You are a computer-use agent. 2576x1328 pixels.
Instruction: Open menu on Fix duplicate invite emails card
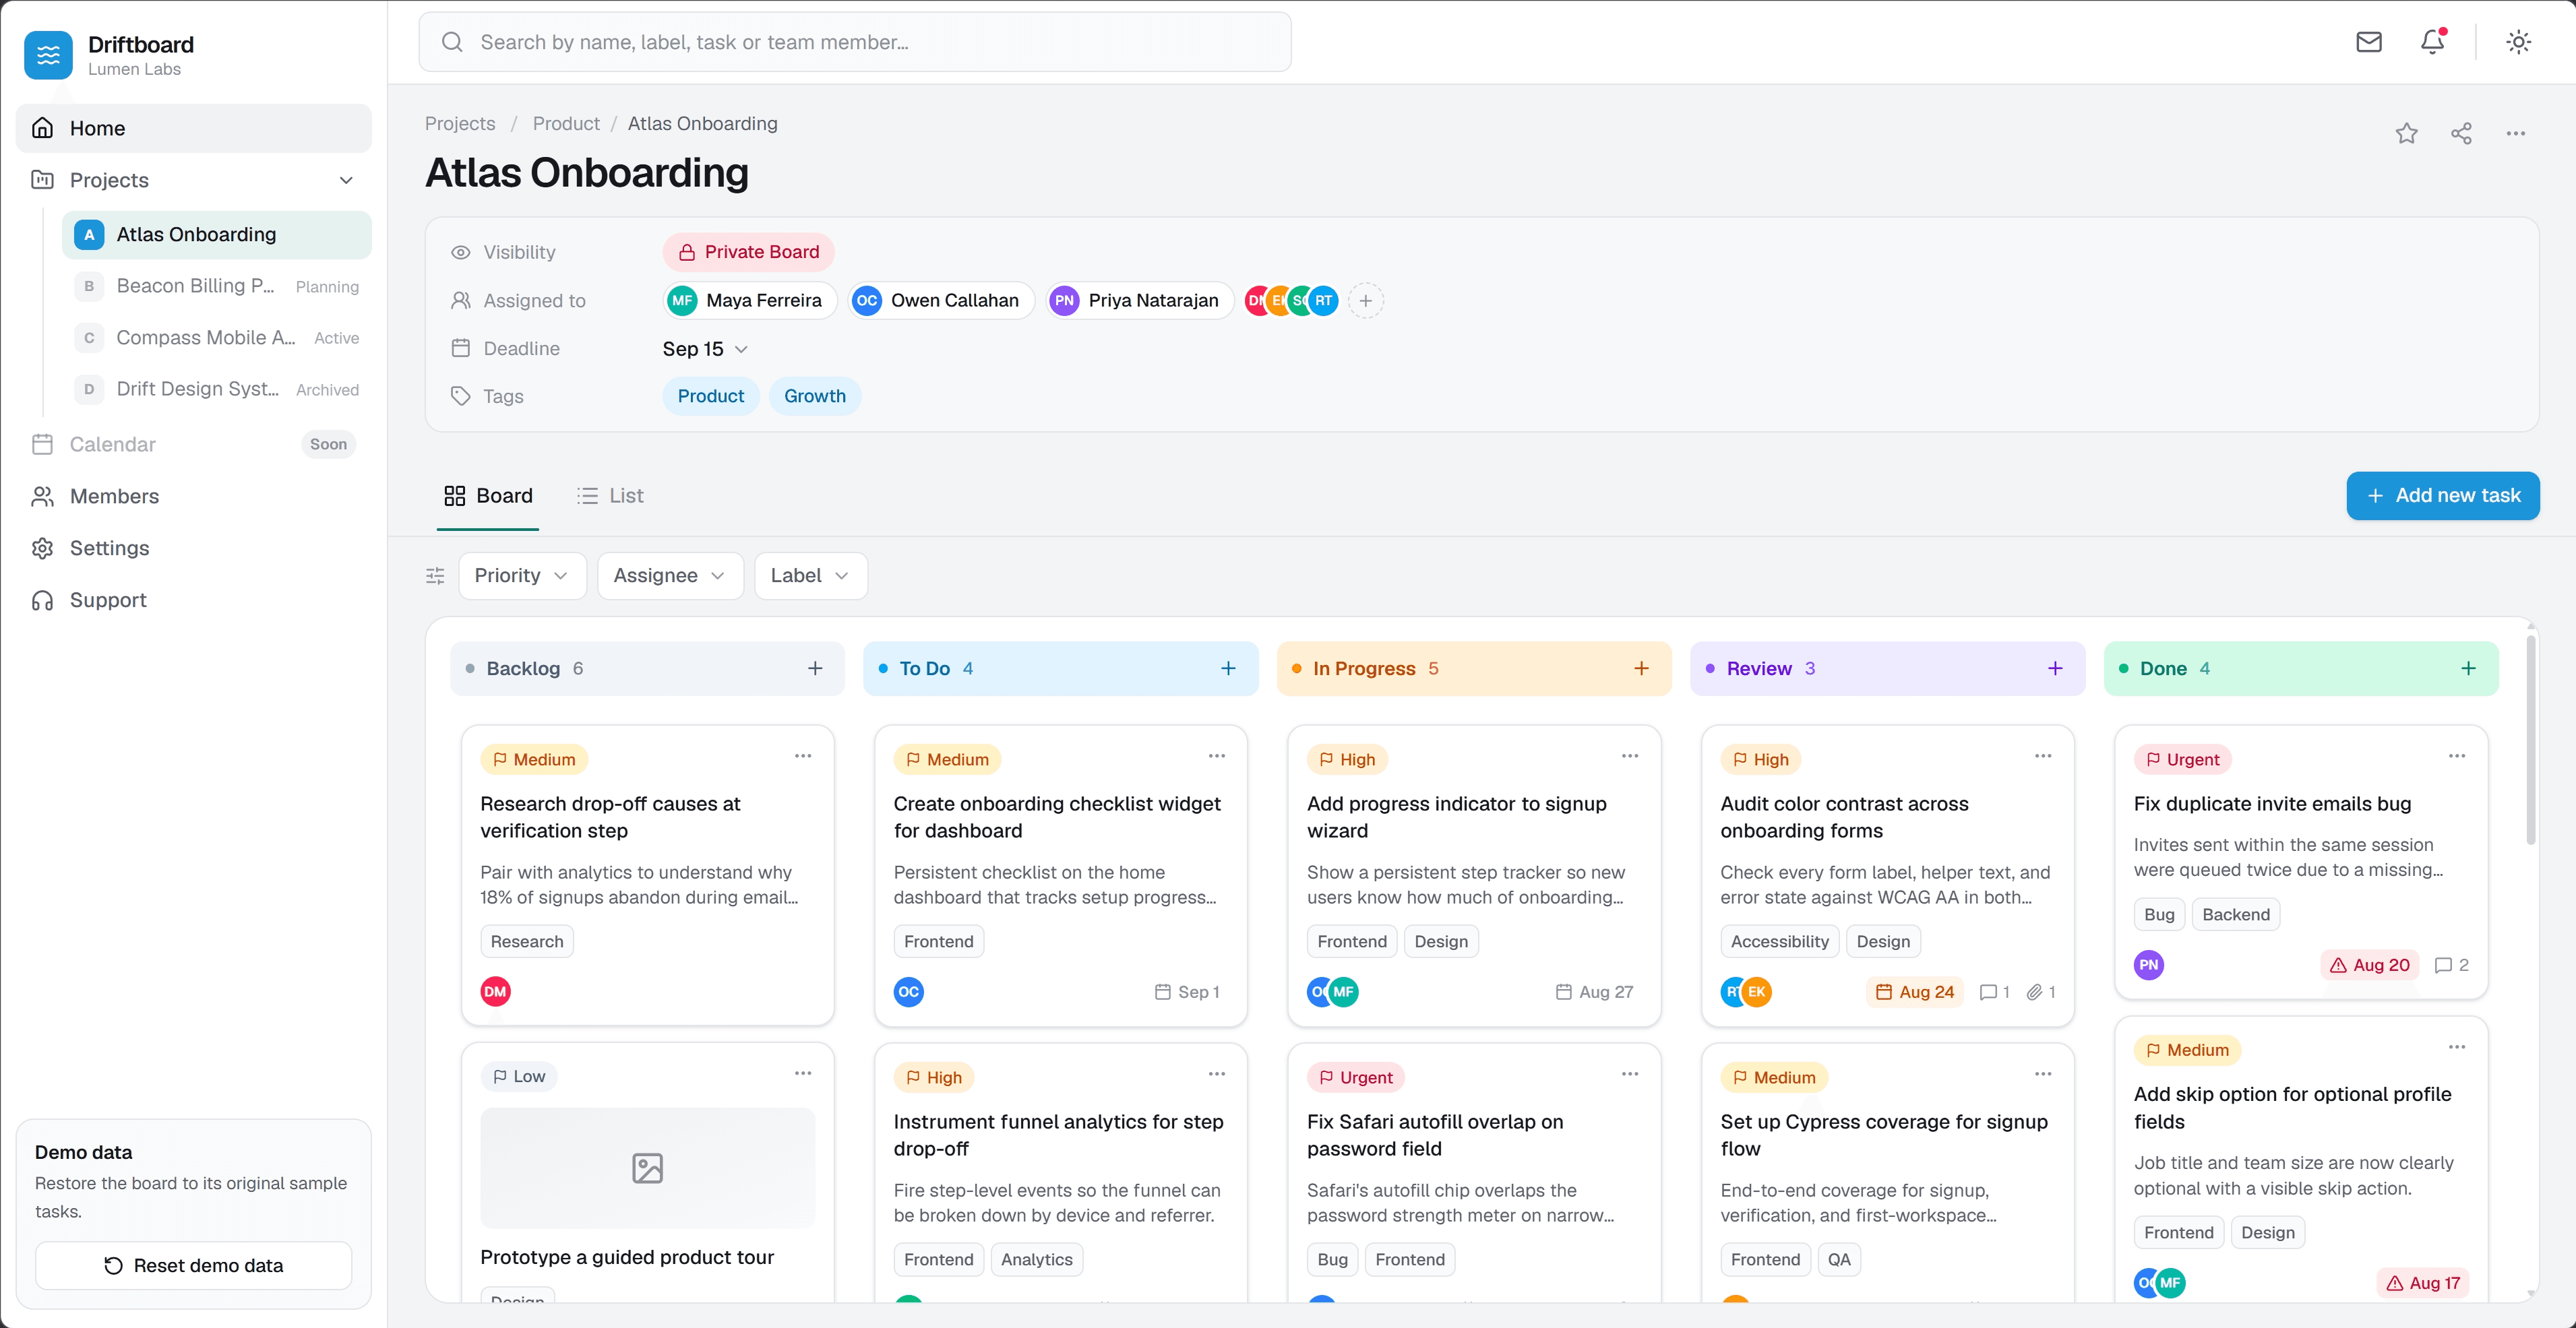pyautogui.click(x=2456, y=756)
